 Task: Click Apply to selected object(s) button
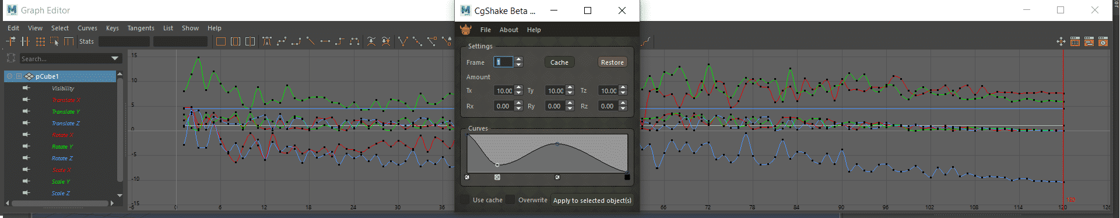click(x=592, y=201)
